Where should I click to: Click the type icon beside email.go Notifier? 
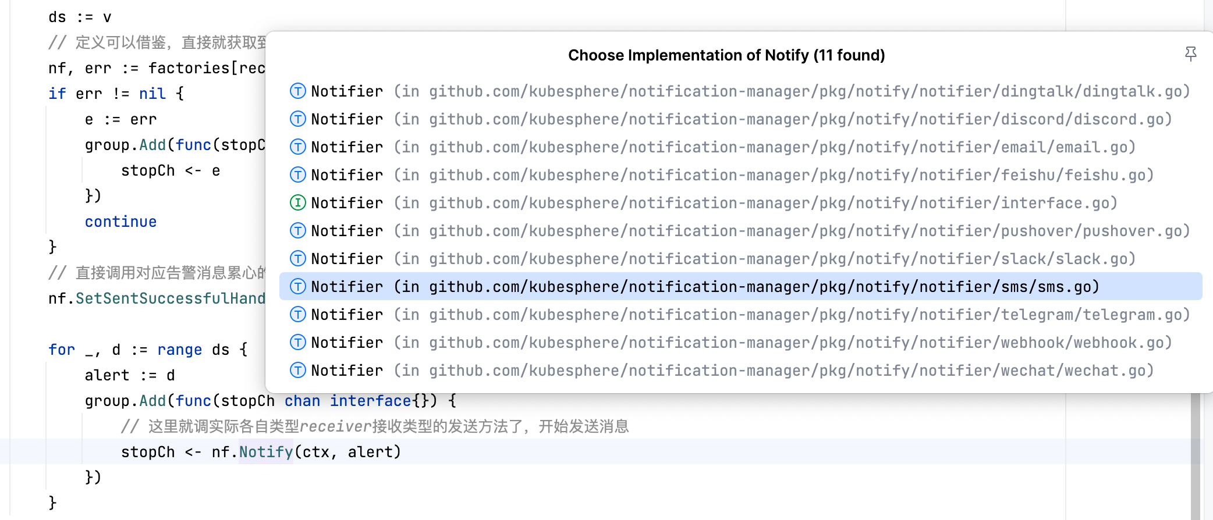(x=298, y=147)
